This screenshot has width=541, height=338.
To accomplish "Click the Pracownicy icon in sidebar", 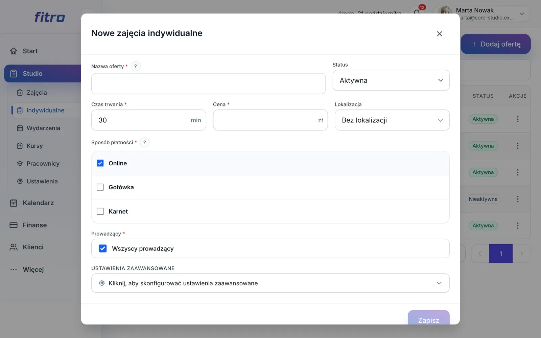I will pyautogui.click(x=20, y=164).
